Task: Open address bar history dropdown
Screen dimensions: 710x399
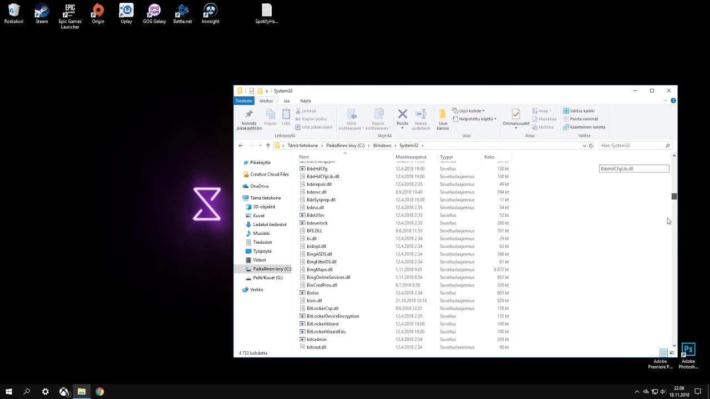Action: pos(584,146)
